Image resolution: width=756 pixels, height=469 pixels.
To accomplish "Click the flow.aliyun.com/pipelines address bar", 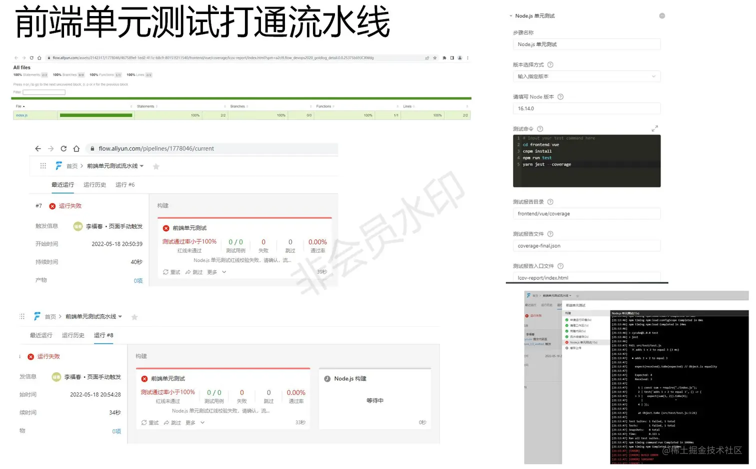I will (212, 149).
